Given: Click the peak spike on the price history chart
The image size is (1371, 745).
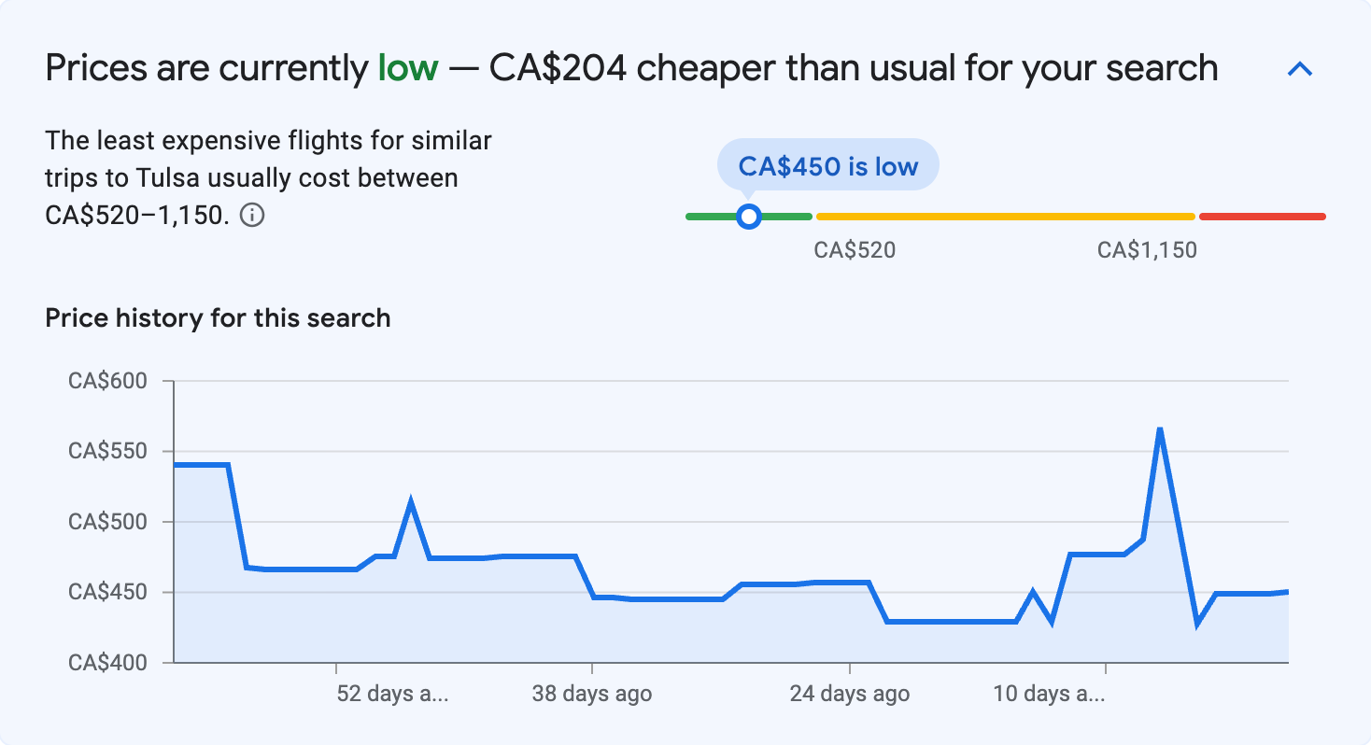Looking at the screenshot, I should [x=1158, y=427].
